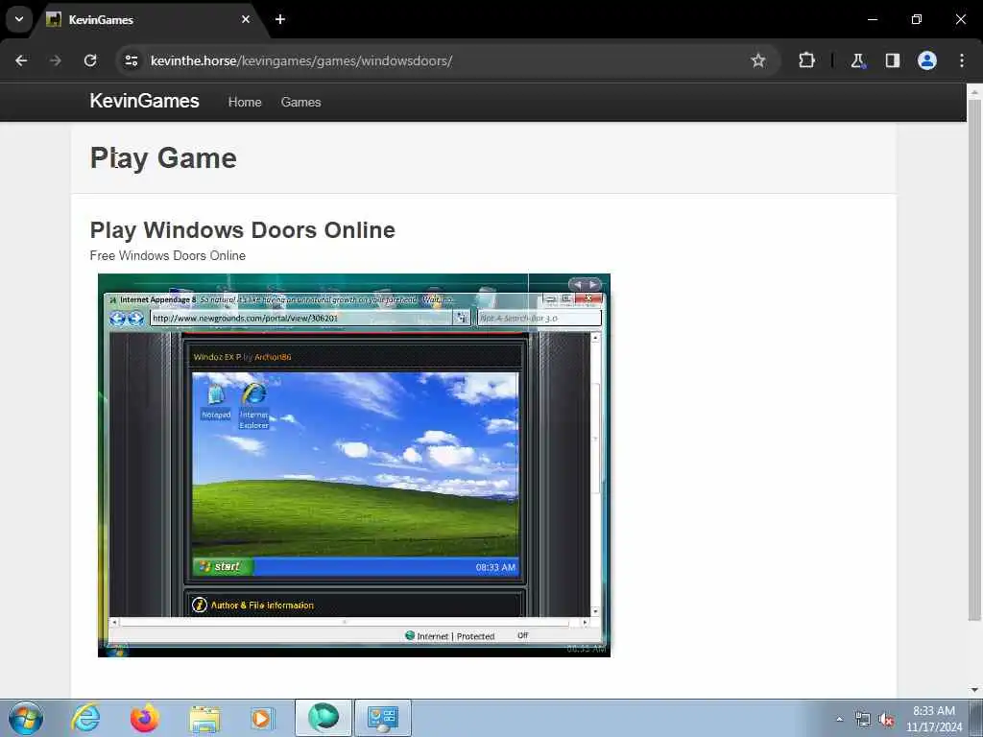Click the network tray icon
The image size is (983, 737).
(863, 720)
